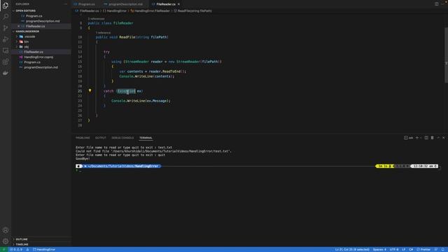Click the ReadFile method breadcrumb
Image resolution: width=448 pixels, height=252 pixels.
pyautogui.click(x=193, y=11)
